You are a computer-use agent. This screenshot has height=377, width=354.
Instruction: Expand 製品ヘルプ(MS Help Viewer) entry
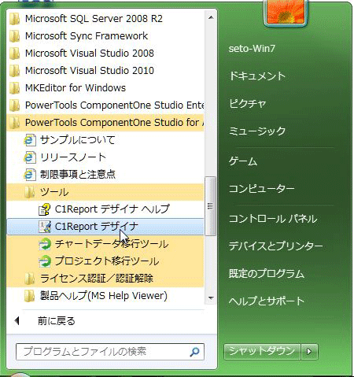(x=105, y=296)
